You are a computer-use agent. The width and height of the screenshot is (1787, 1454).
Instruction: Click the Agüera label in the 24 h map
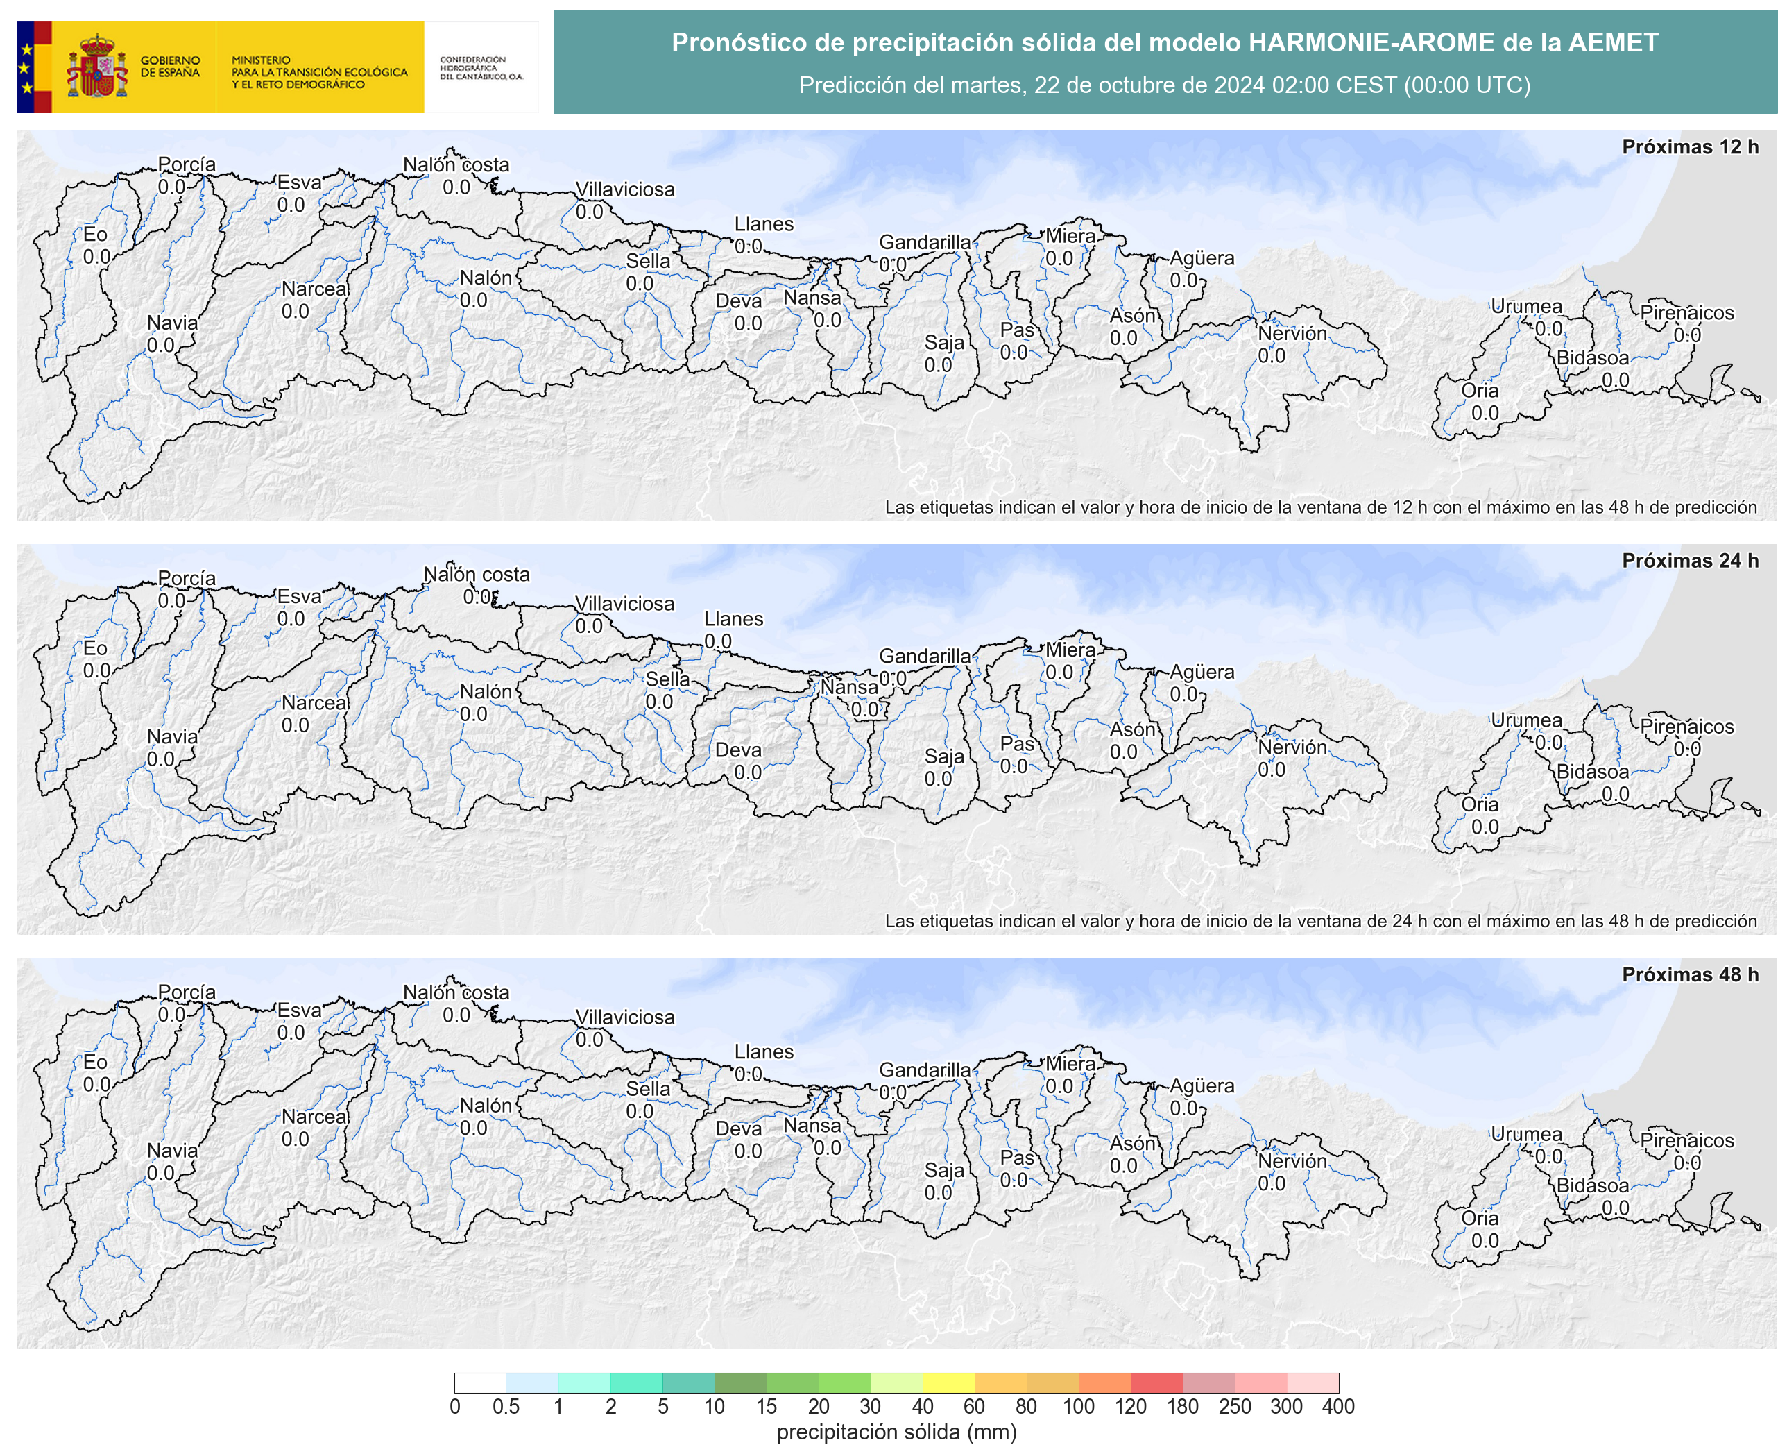click(1202, 672)
